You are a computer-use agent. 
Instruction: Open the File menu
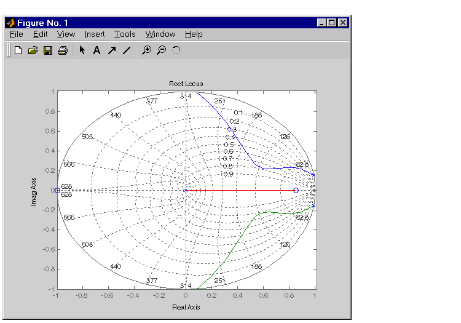pyautogui.click(x=17, y=34)
